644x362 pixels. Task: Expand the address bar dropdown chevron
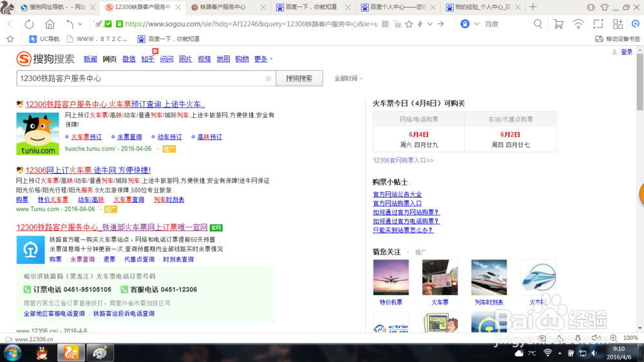430,24
